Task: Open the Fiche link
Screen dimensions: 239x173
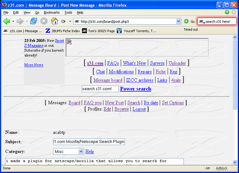Action: [161, 71]
